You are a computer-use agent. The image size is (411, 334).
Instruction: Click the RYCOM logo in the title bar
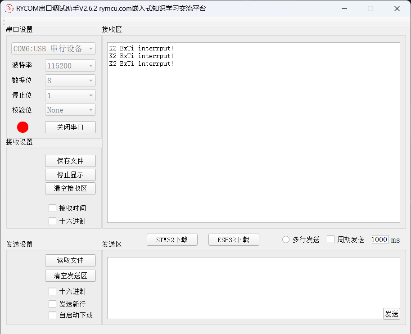coord(9,8)
